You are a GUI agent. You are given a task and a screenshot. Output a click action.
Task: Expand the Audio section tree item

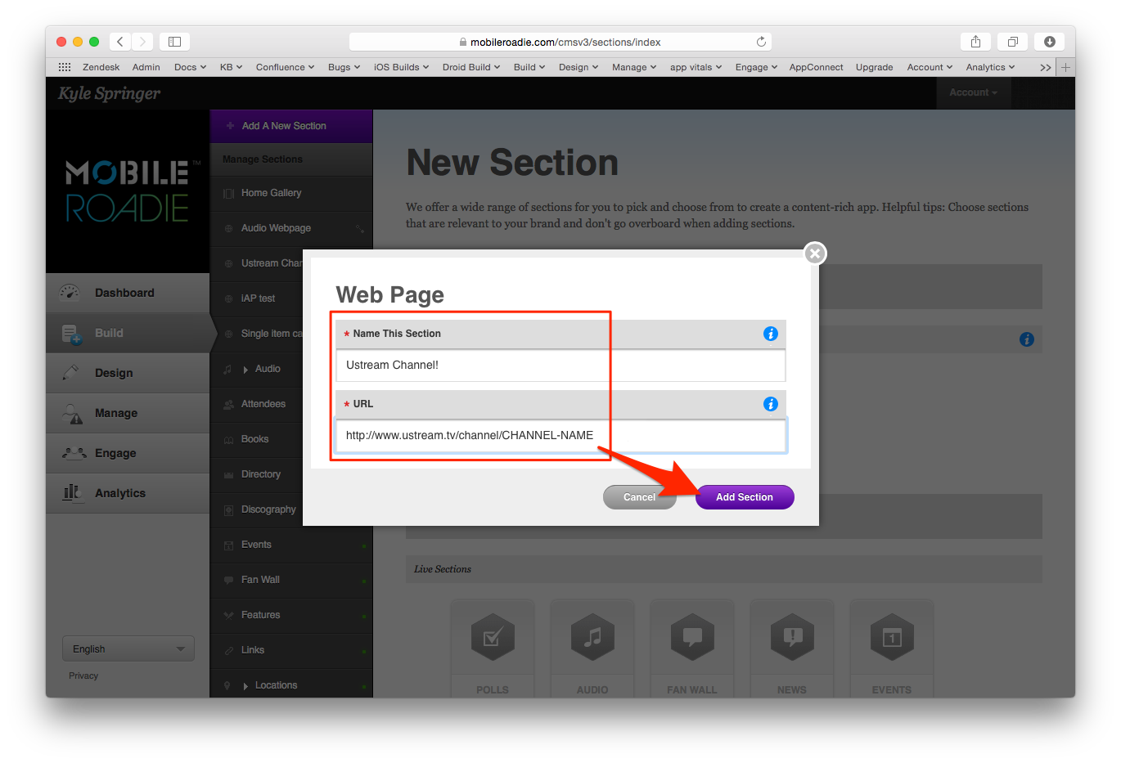tap(245, 370)
